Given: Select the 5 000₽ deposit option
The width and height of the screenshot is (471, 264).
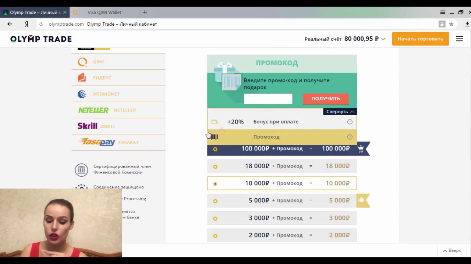Looking at the screenshot, I should (x=282, y=201).
